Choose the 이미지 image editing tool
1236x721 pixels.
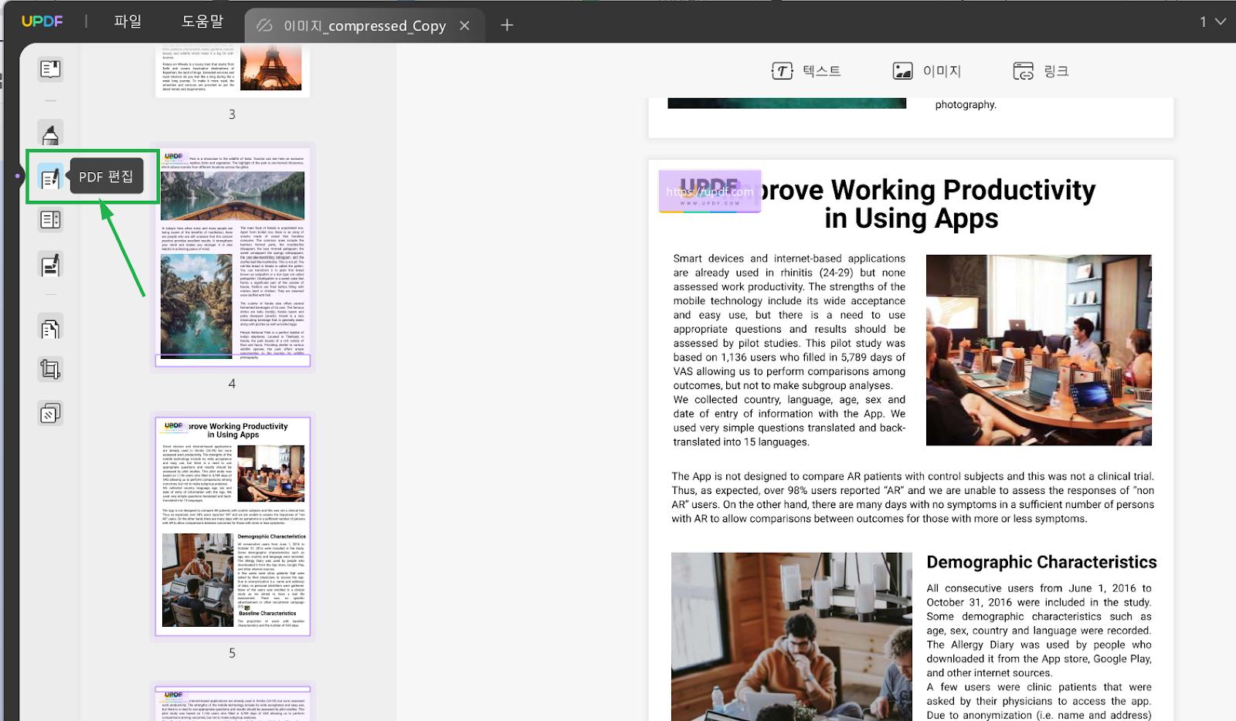(926, 71)
